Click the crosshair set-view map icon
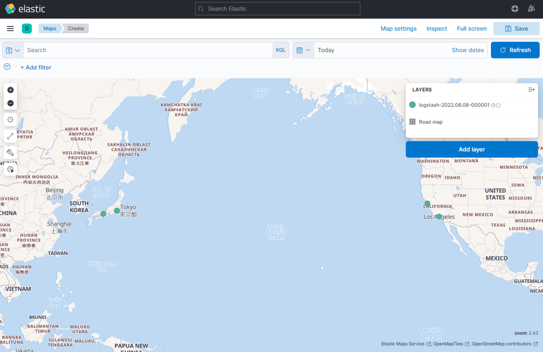Screen dimensions: 543x352 [10, 120]
